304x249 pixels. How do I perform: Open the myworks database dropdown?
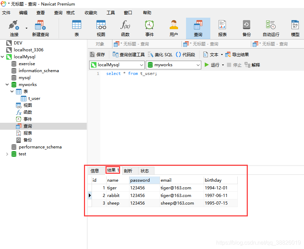coord(173,65)
